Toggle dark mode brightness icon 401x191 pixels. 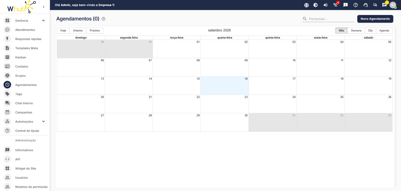point(316,5)
